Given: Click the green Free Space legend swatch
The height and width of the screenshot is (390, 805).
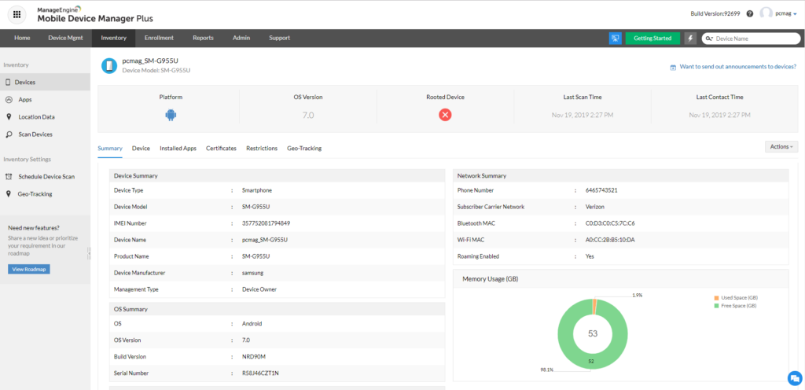Looking at the screenshot, I should pos(715,305).
